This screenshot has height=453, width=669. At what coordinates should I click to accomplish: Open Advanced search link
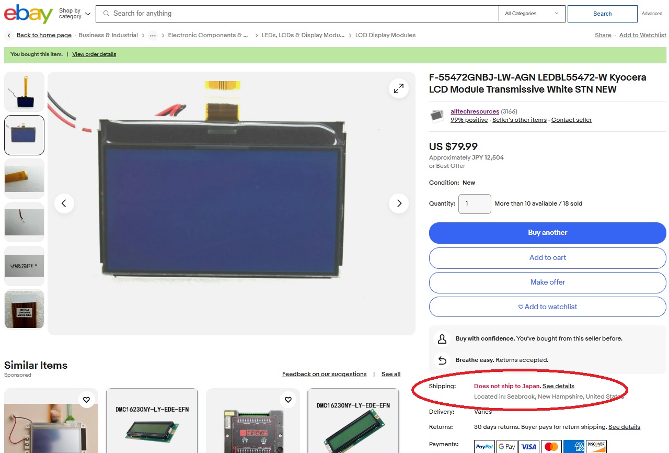point(652,14)
